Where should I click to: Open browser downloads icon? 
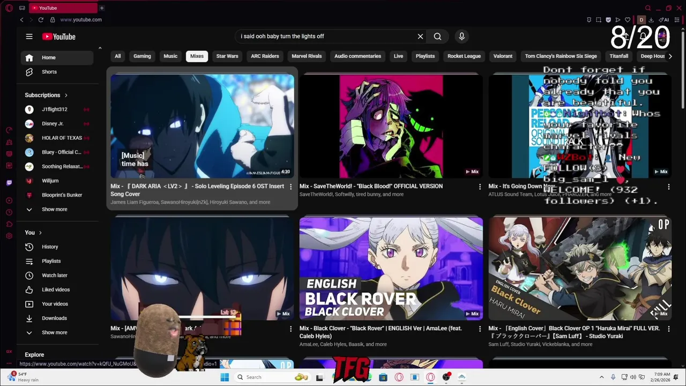(651, 20)
